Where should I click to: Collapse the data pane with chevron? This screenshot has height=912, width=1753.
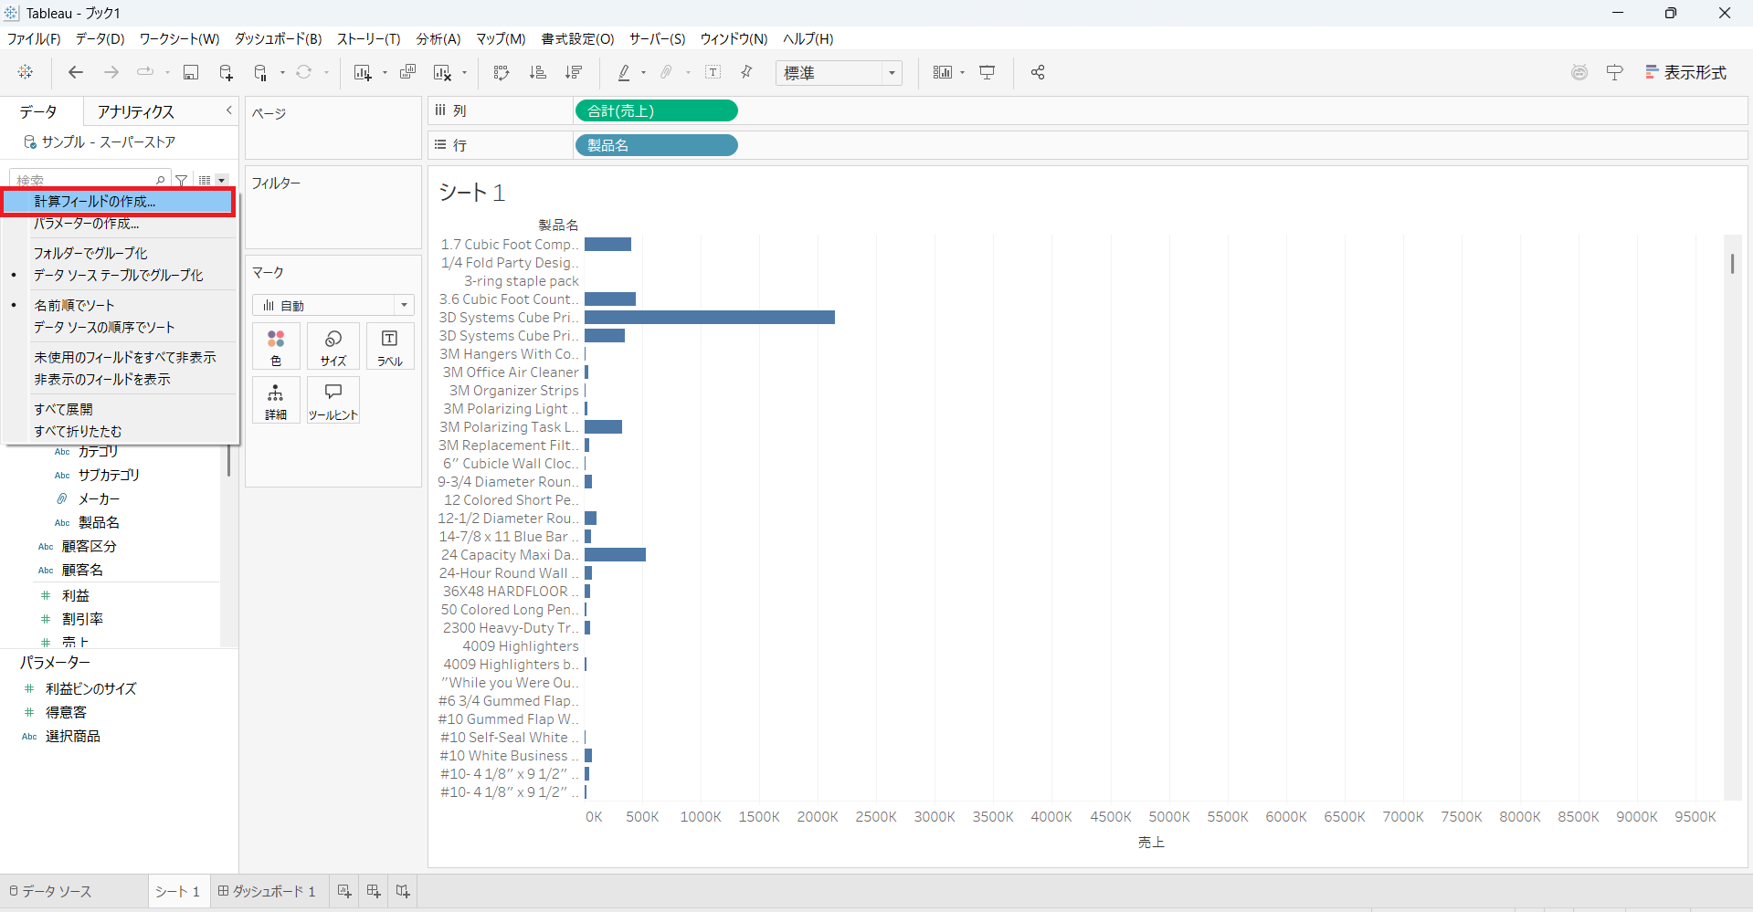229,110
